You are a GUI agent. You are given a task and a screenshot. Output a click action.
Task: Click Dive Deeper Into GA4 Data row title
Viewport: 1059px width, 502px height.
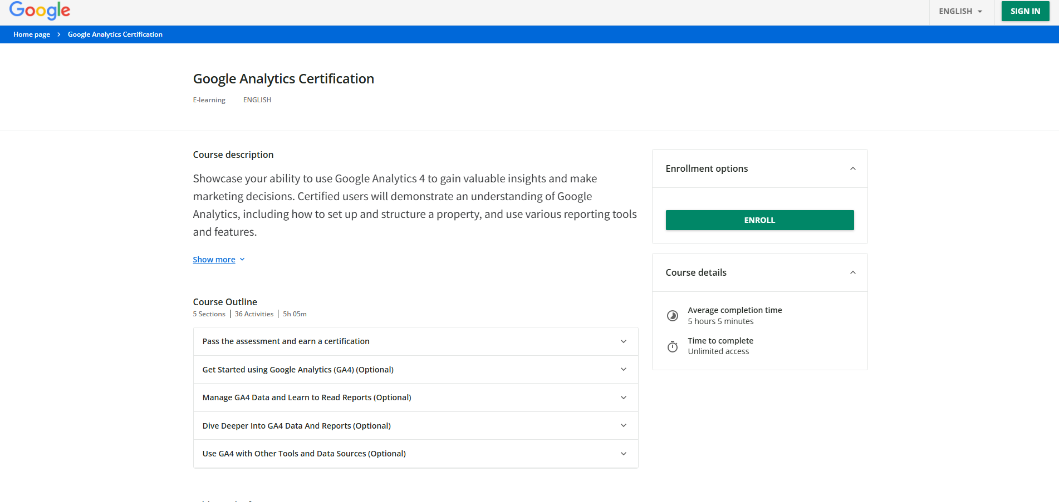click(297, 426)
